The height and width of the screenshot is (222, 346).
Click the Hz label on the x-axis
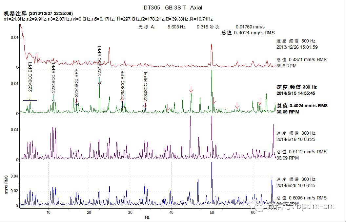click(147, 217)
